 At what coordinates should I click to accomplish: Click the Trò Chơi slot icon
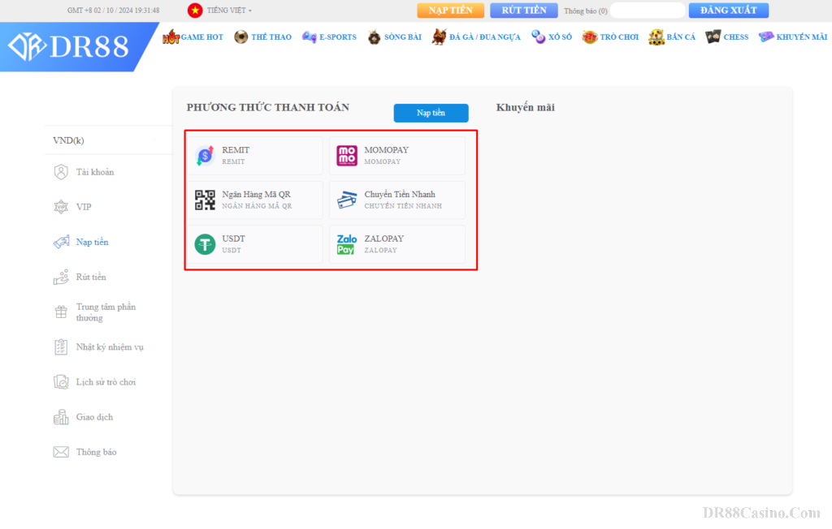coord(590,37)
